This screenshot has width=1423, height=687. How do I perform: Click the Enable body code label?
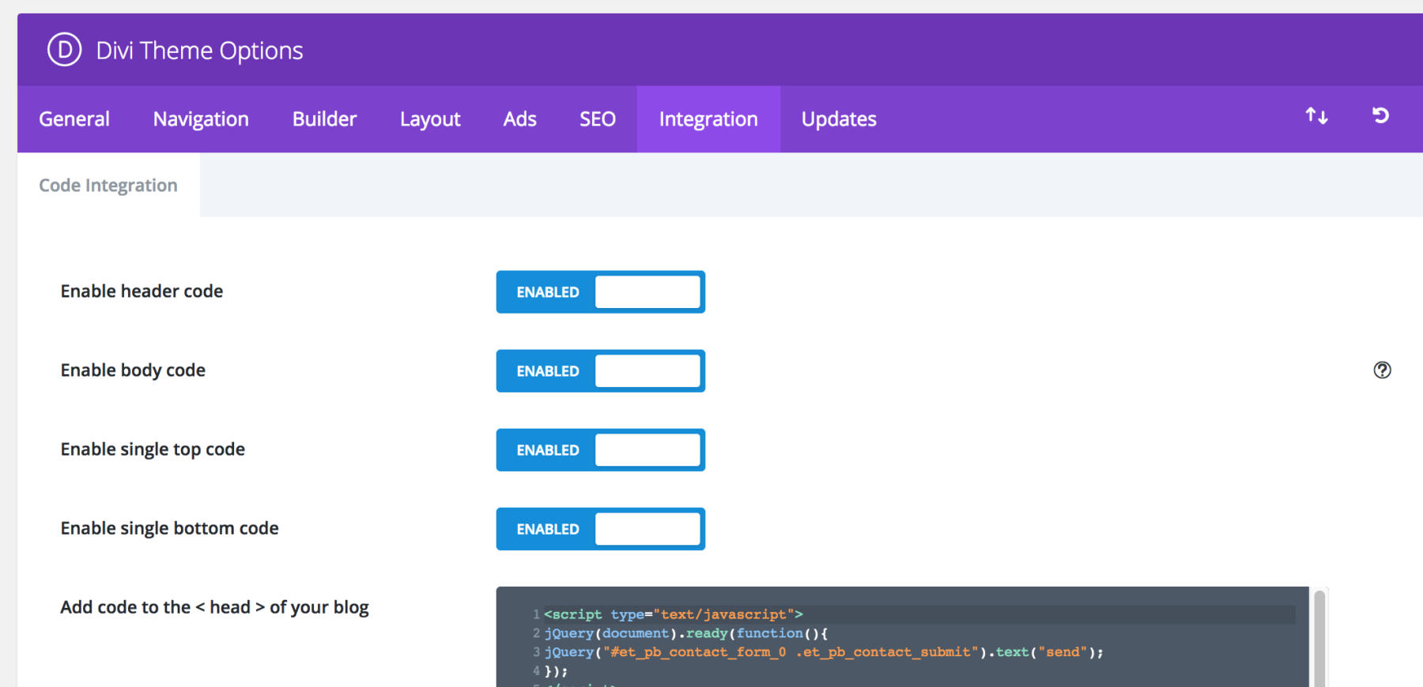[133, 370]
